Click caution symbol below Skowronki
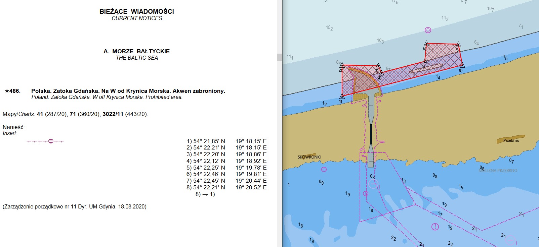 tap(324, 170)
